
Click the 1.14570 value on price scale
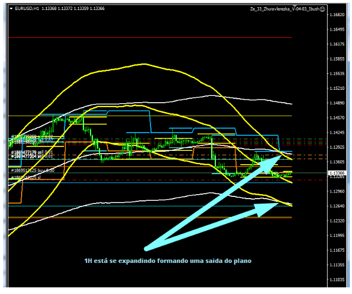337,118
